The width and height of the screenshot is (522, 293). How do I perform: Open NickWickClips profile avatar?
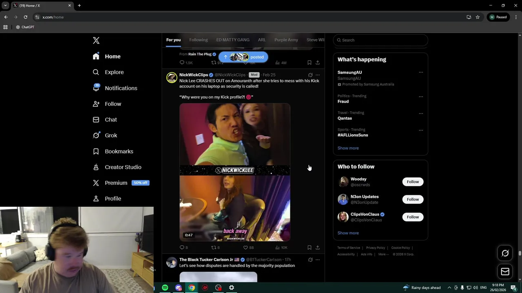coord(172,77)
